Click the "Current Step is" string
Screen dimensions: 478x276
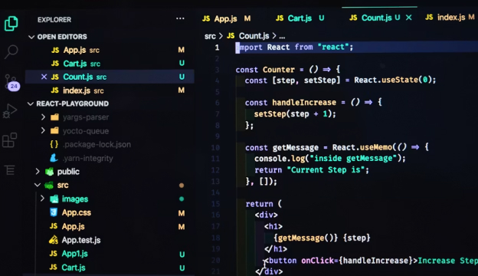(326, 170)
